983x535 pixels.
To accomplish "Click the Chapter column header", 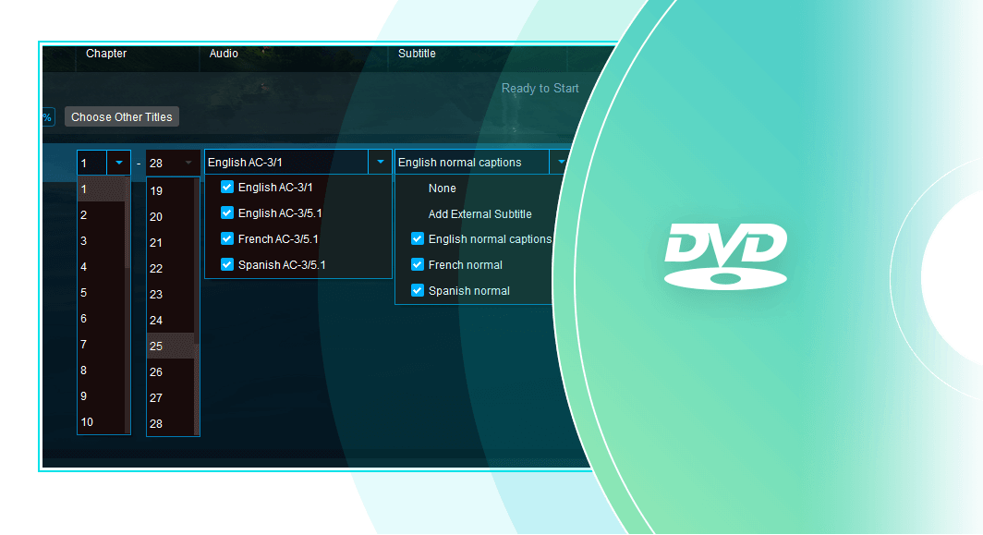I will coord(106,53).
